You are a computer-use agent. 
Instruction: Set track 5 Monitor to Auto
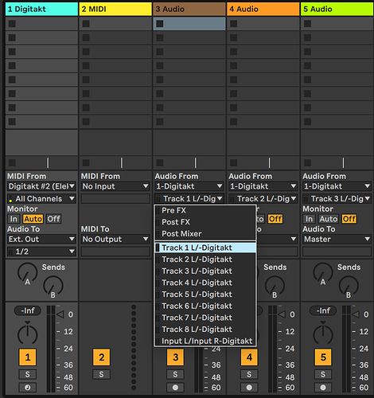(329, 219)
